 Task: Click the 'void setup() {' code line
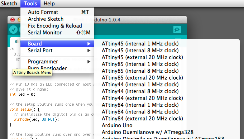25,109
